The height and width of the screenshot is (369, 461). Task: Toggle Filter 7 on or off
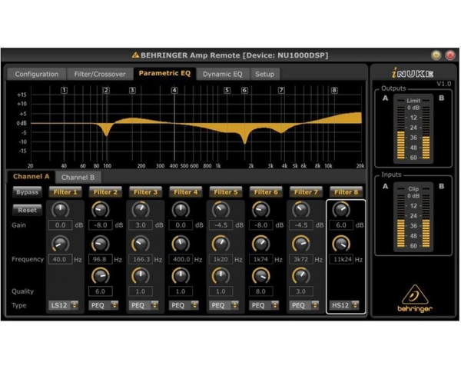coord(306,192)
